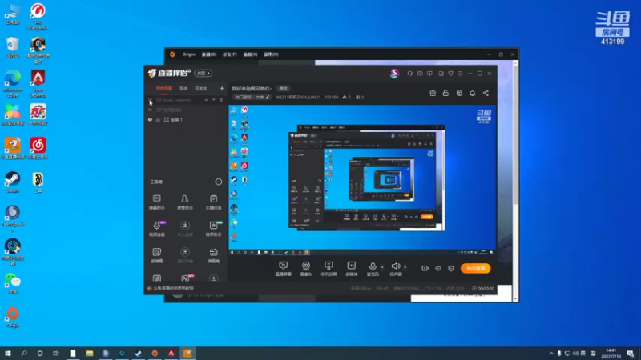The height and width of the screenshot is (360, 641).
Task: Open Steam desktop shortcut
Action: point(13,182)
